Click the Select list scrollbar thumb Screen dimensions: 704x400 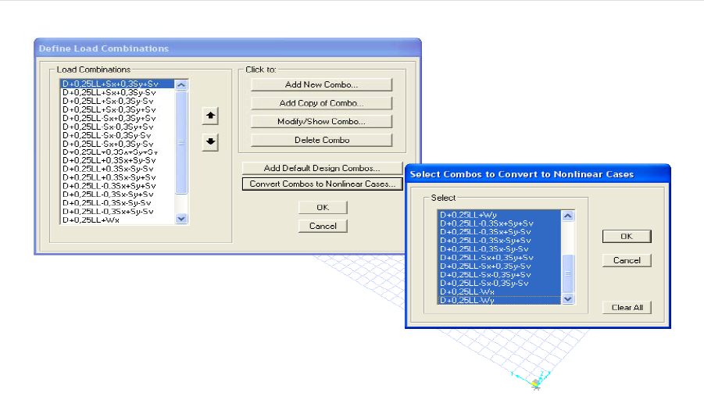567,273
